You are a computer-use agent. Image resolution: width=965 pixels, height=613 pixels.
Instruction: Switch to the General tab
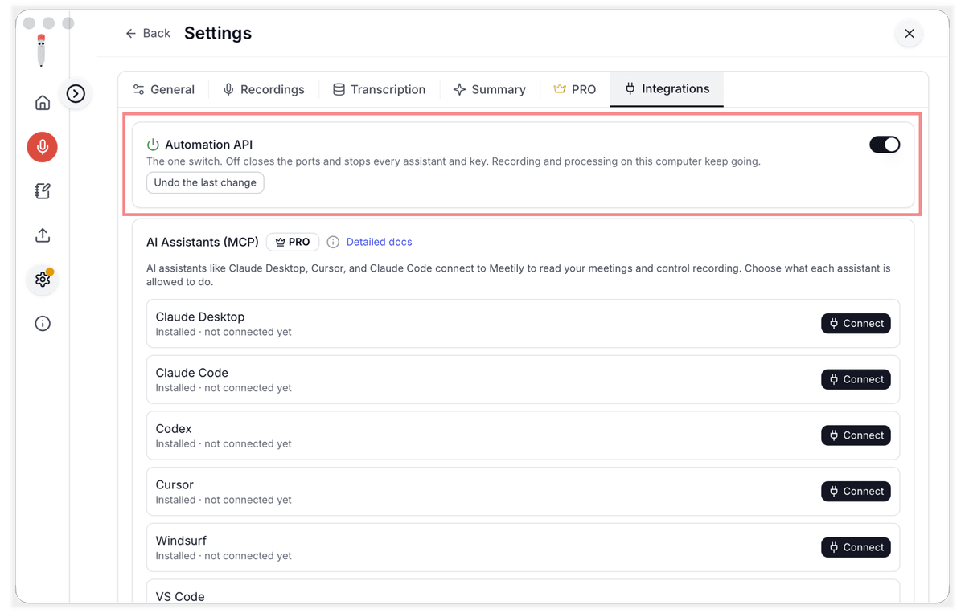coord(164,89)
